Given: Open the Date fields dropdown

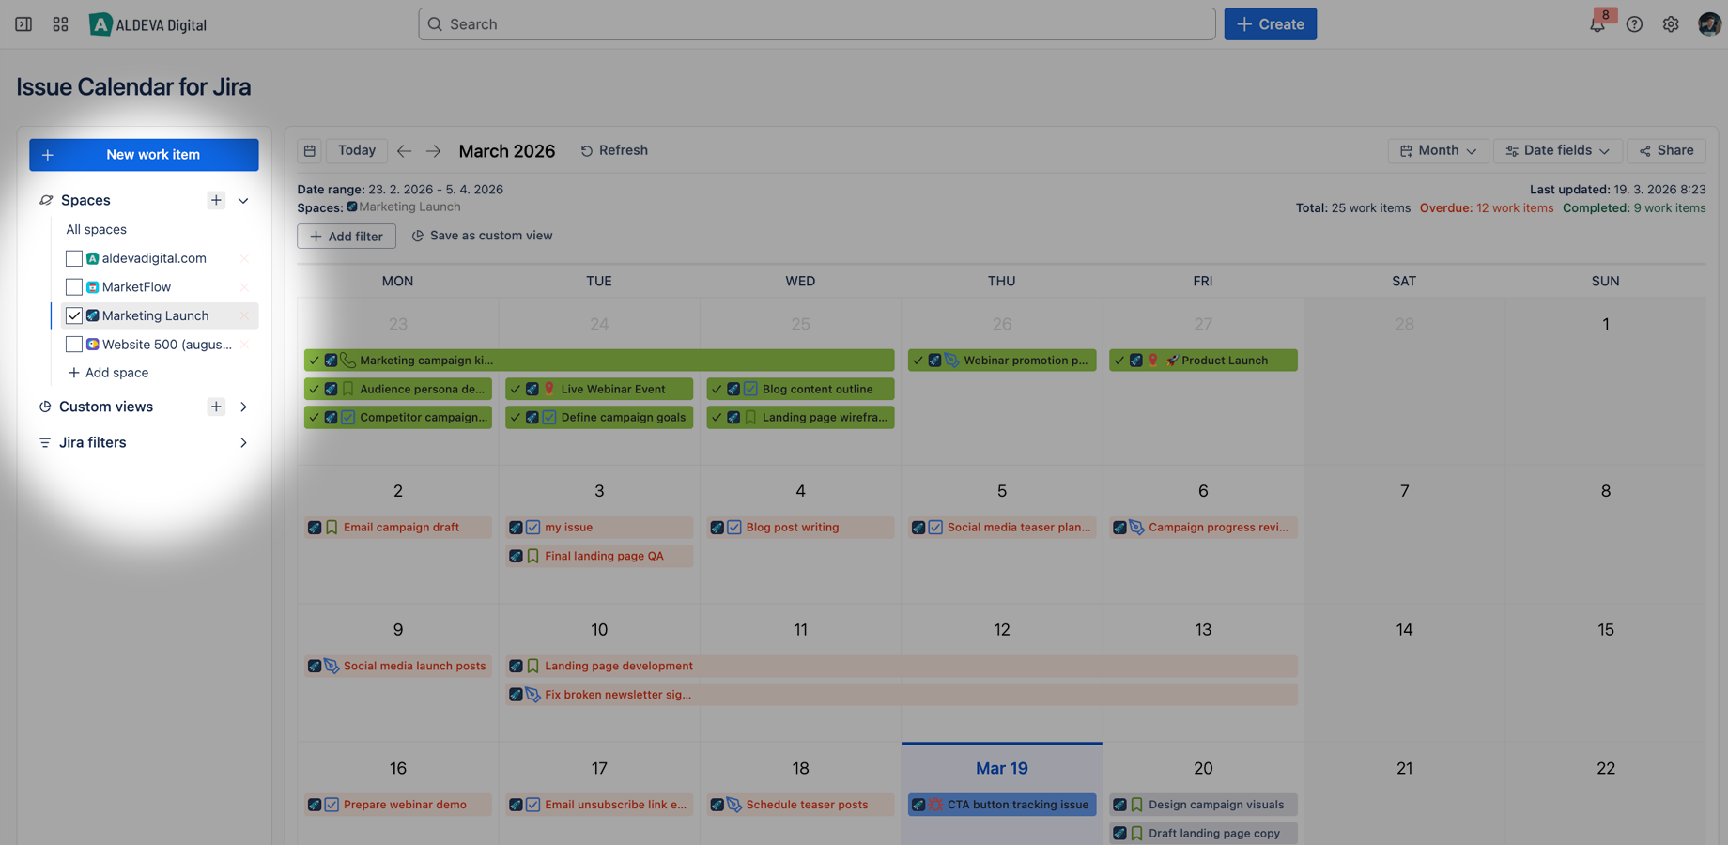Looking at the screenshot, I should click(x=1557, y=150).
